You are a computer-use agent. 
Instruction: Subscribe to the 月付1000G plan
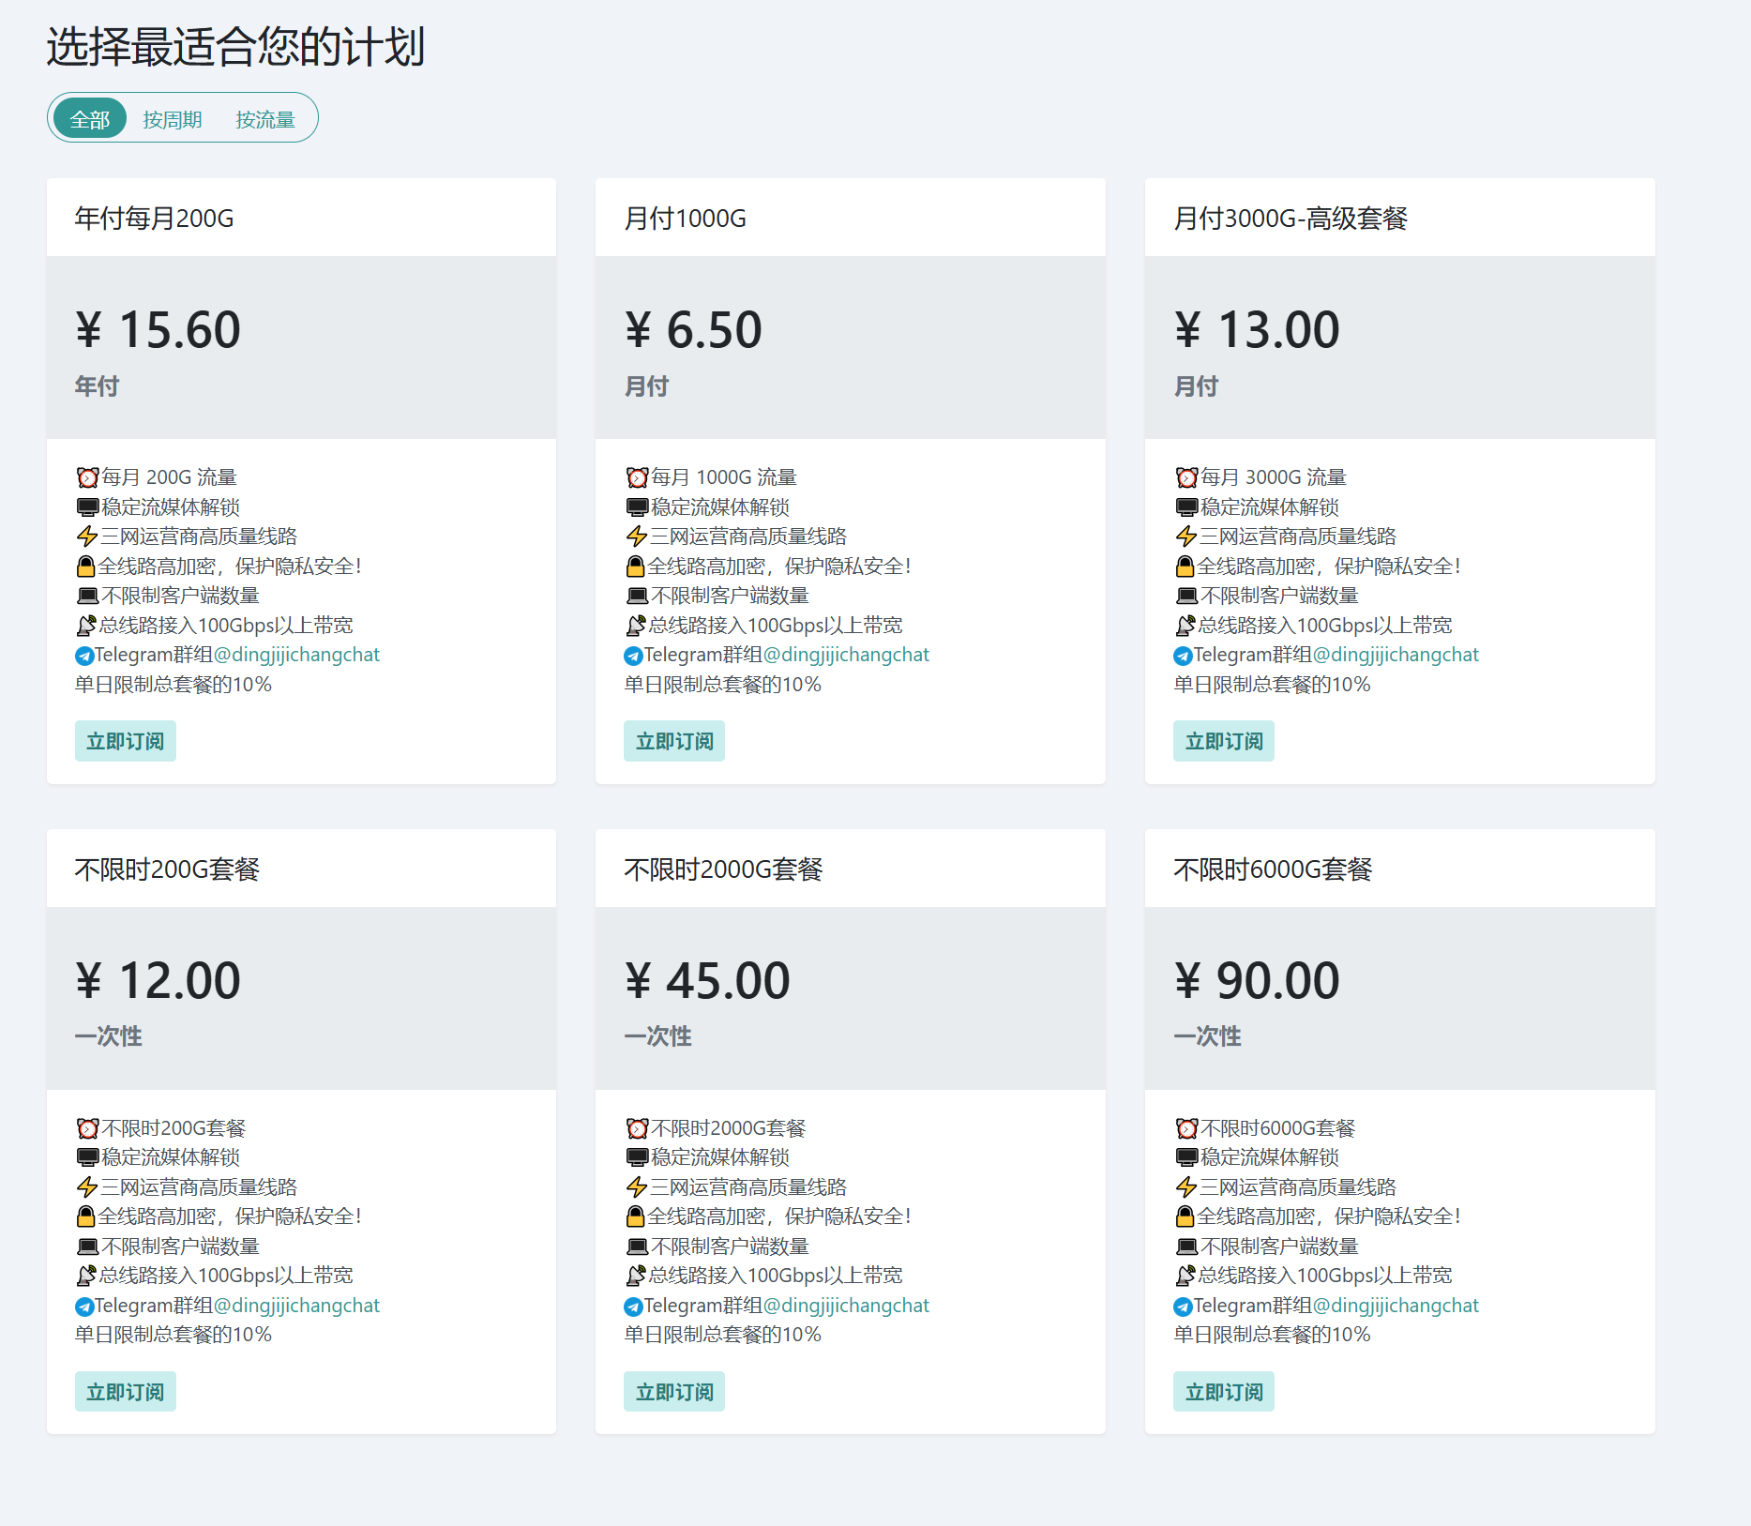pyautogui.click(x=674, y=741)
